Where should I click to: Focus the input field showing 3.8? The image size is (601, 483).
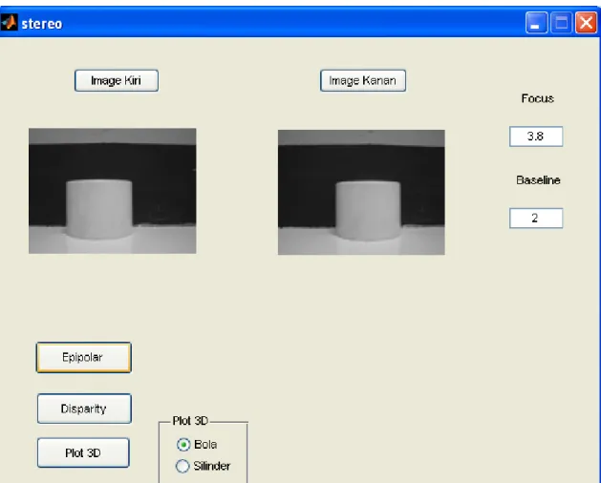[536, 136]
